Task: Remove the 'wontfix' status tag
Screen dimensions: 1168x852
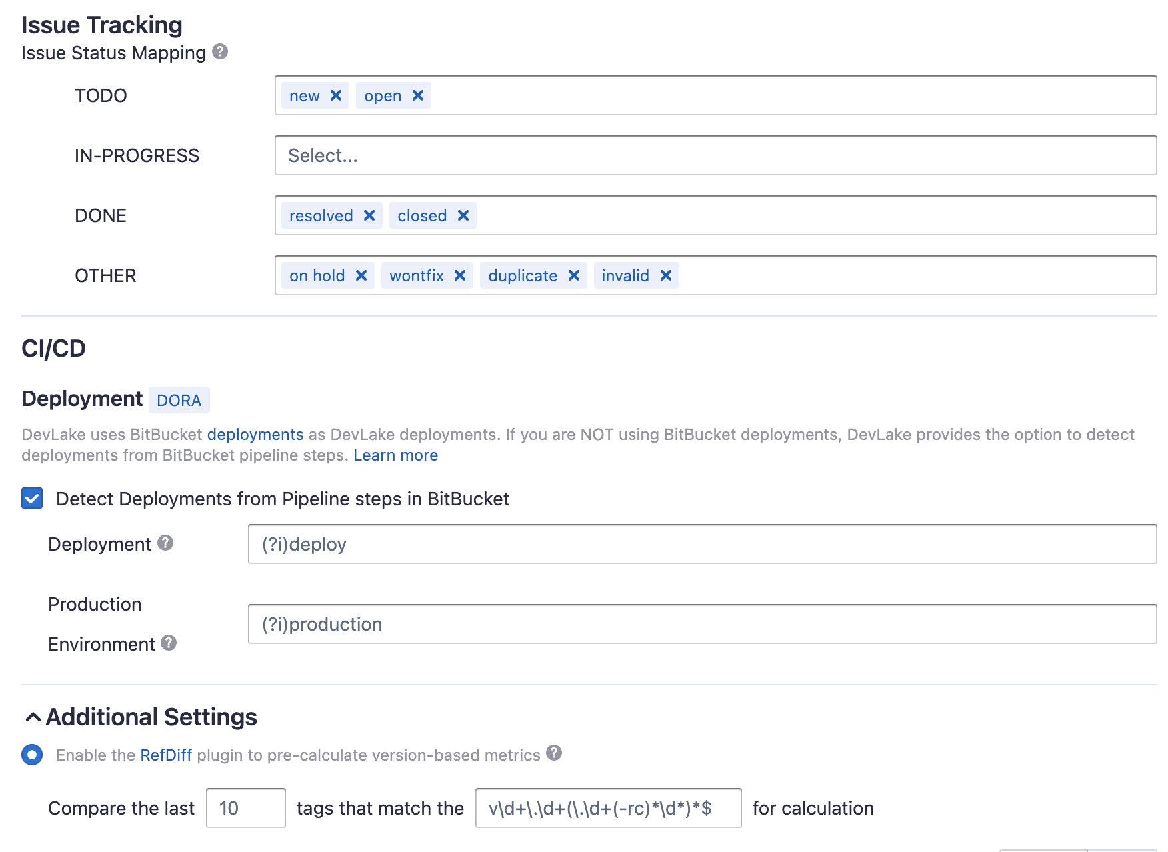Action: 460,276
